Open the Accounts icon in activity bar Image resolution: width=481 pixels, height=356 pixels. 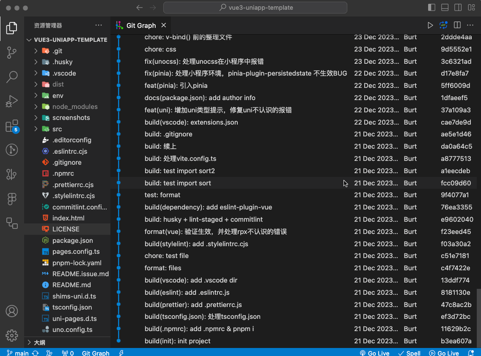click(x=11, y=311)
